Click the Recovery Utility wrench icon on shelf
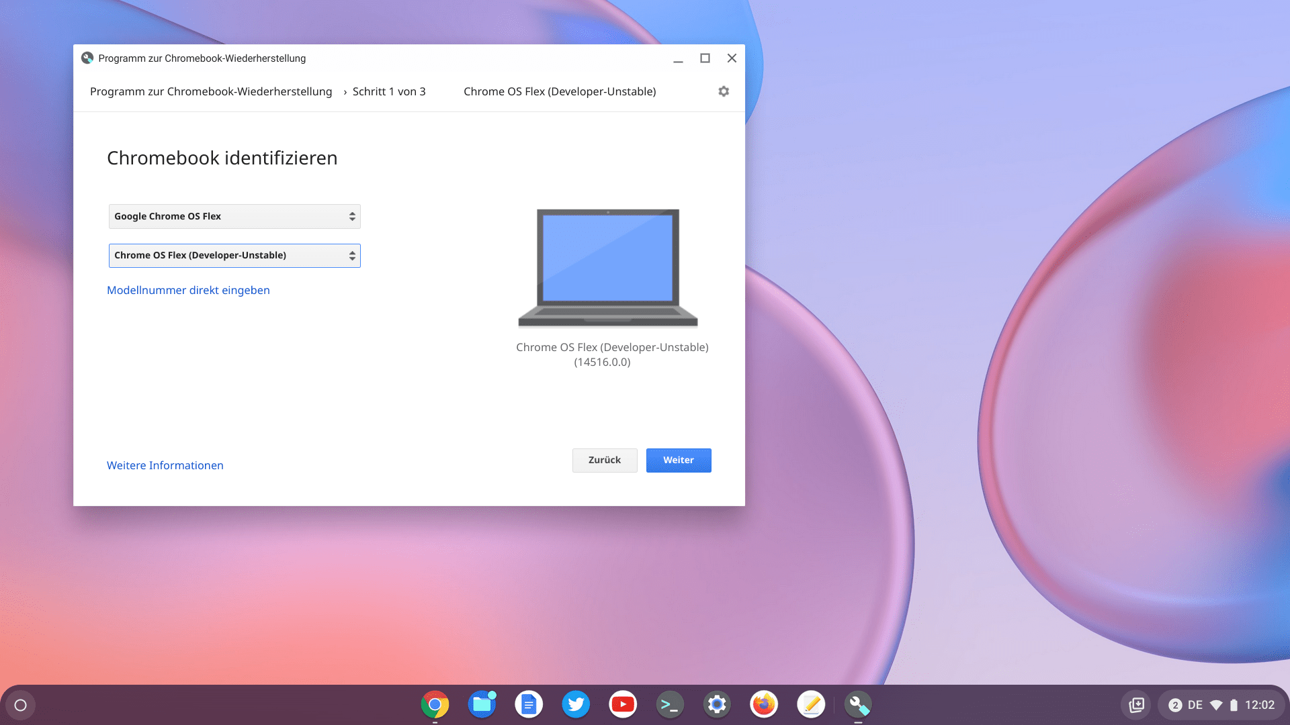This screenshot has width=1290, height=725. coord(858,704)
